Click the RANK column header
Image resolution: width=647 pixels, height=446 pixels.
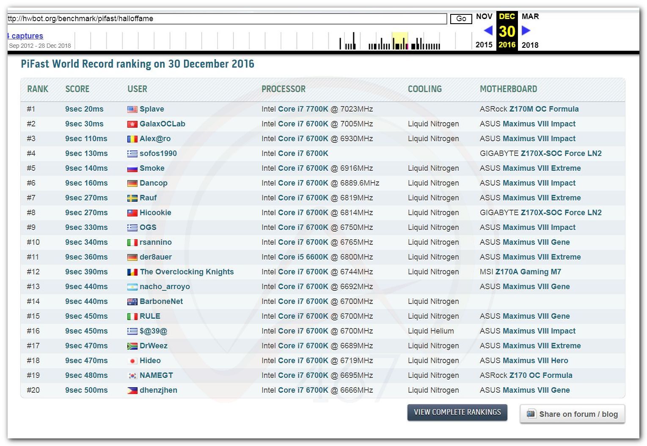(x=38, y=89)
